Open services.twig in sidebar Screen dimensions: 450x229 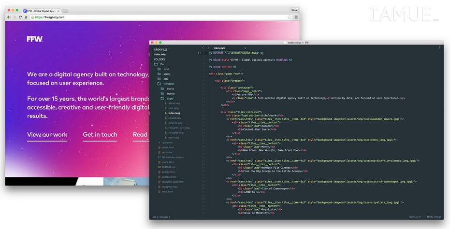(175, 123)
